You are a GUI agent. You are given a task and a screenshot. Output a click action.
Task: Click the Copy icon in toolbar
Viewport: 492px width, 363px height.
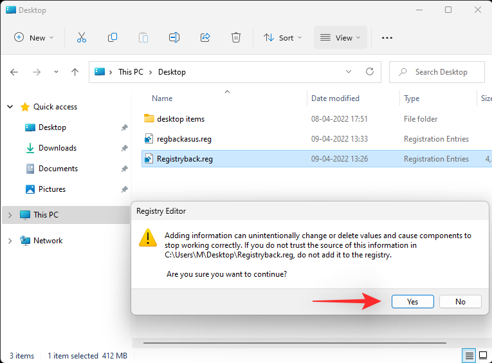(x=113, y=38)
